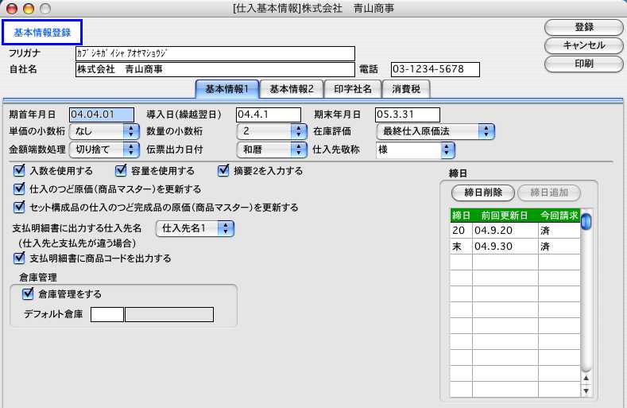Uncheck the 容量を使用する checkbox
This screenshot has height=408, width=627.
pos(122,170)
